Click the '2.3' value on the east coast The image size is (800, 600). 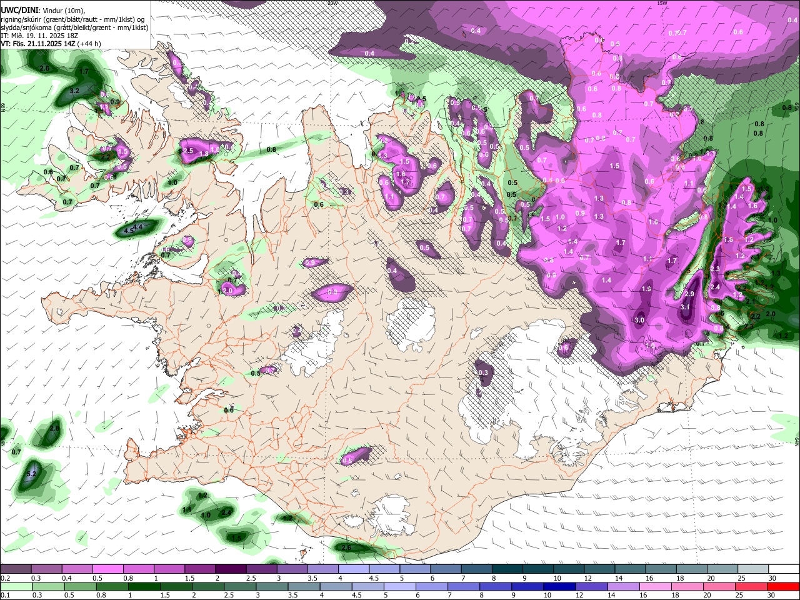[716, 269]
